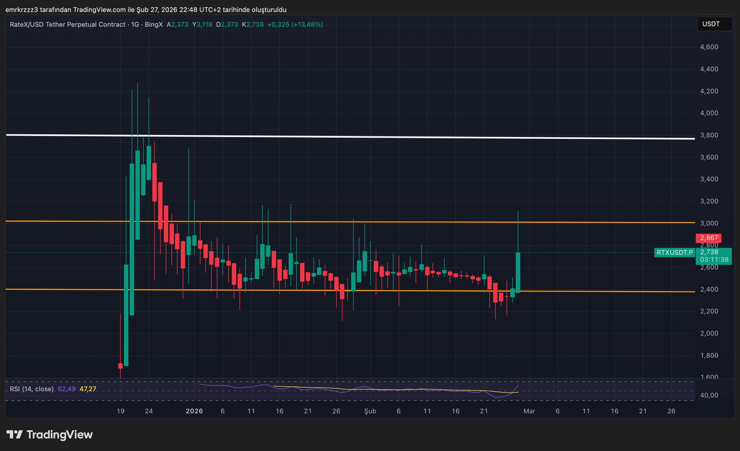Open the USDT currency selector

(x=714, y=24)
